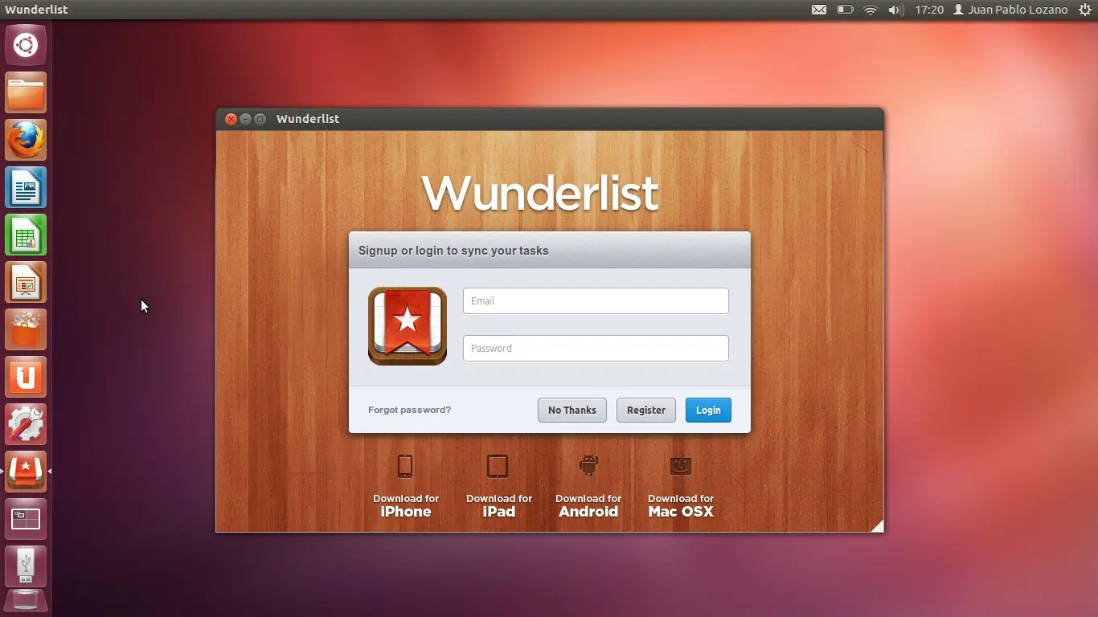Open the battery indicator menu
1098x617 pixels.
tap(845, 10)
